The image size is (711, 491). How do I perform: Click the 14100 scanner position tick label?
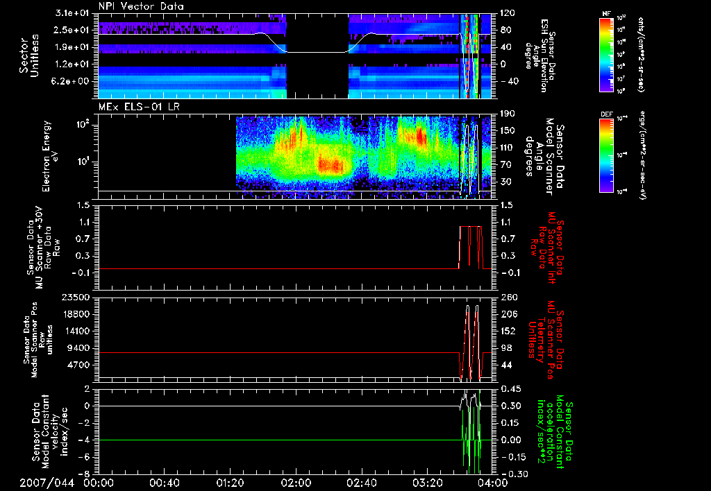pyautogui.click(x=75, y=331)
